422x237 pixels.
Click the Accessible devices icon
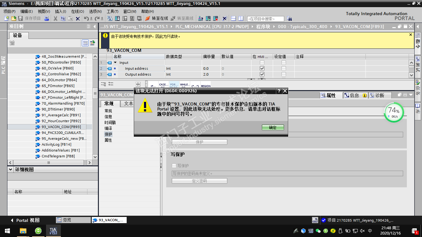tap(200, 19)
